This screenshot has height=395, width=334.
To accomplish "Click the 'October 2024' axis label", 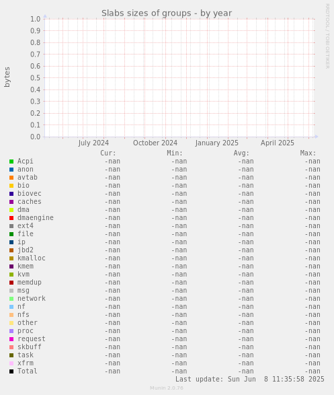I will click(x=155, y=143).
